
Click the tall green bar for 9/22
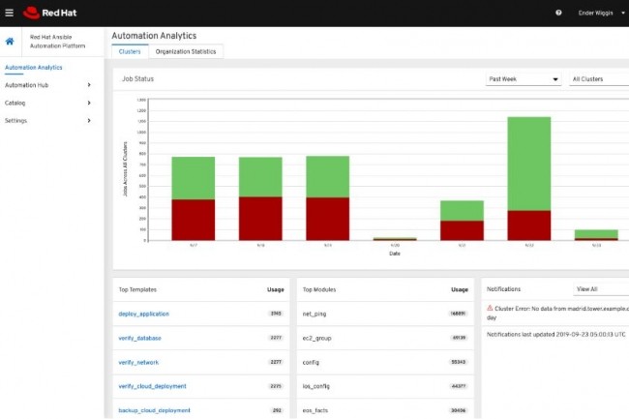(x=529, y=164)
